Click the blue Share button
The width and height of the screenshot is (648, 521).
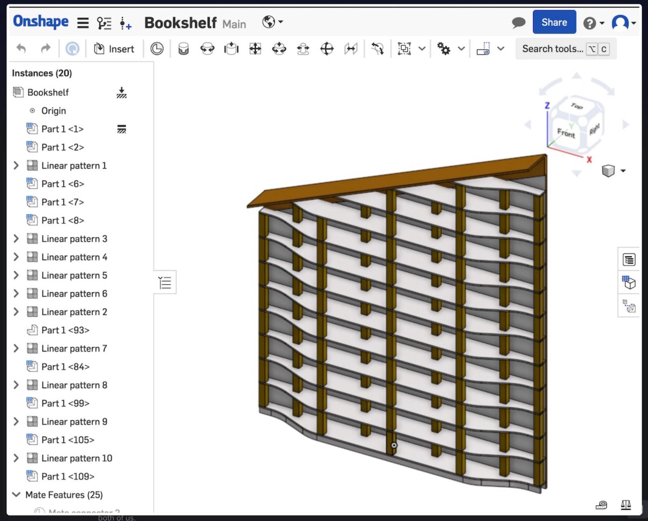[554, 22]
